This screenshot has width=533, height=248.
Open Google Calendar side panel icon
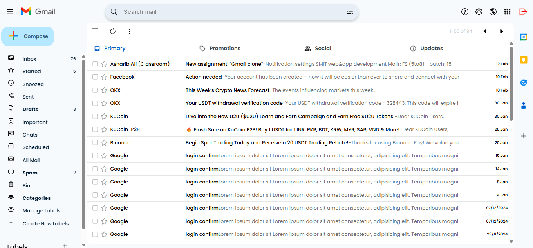524,37
